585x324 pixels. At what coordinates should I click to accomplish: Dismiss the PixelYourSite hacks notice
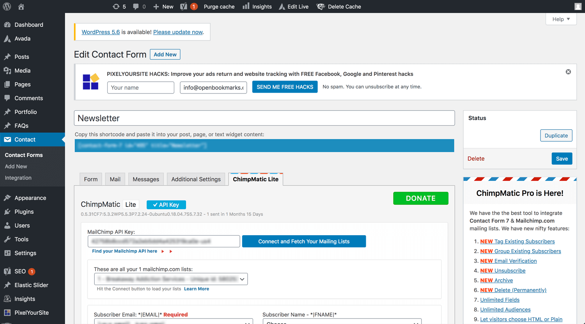568,72
